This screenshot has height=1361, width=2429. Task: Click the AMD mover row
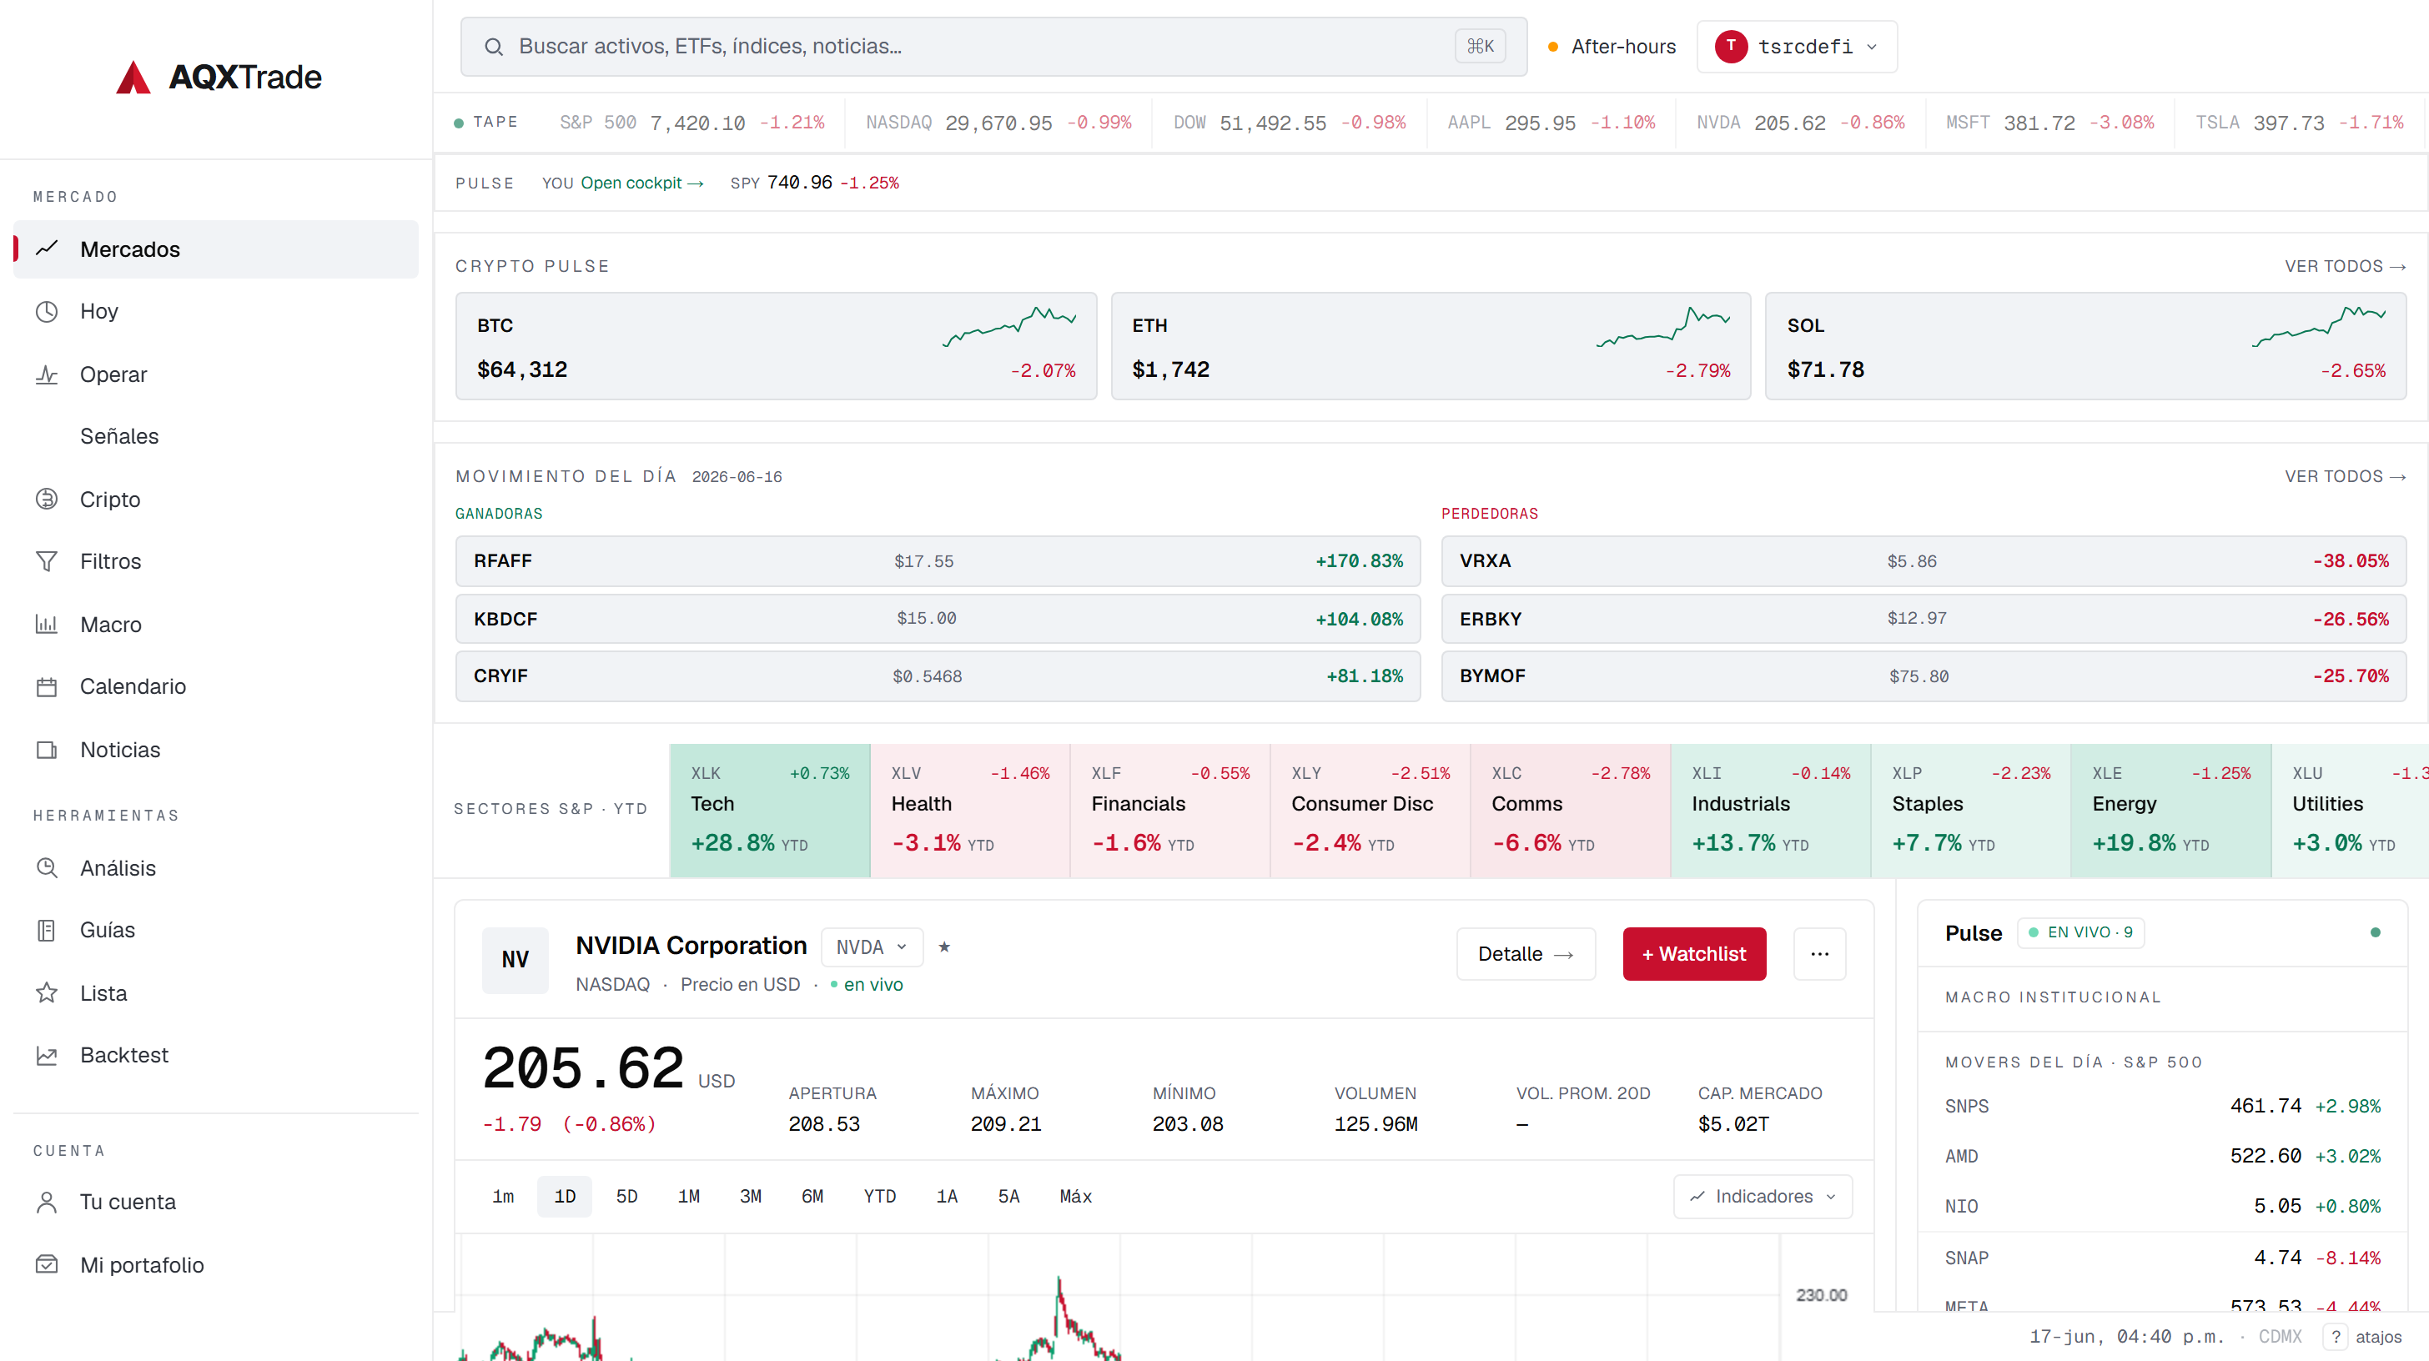click(x=2162, y=1156)
